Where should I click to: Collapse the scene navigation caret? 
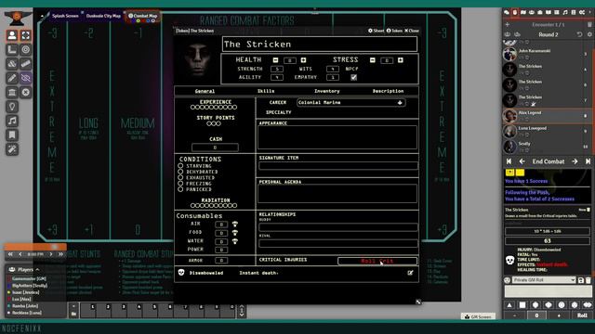coord(42,16)
